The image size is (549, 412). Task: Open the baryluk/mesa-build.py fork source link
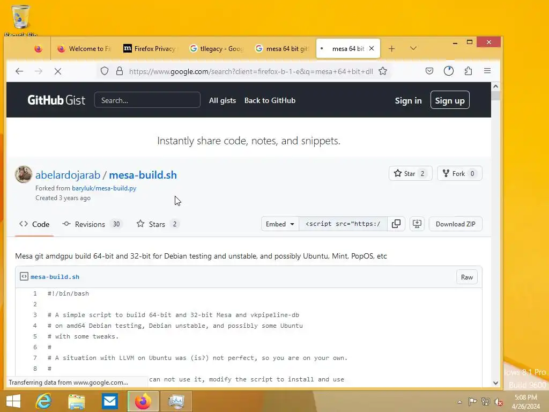(104, 188)
